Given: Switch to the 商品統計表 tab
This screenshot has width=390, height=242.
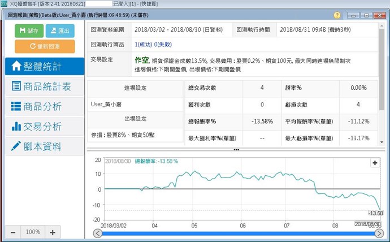Looking at the screenshot, I should click(x=43, y=87).
